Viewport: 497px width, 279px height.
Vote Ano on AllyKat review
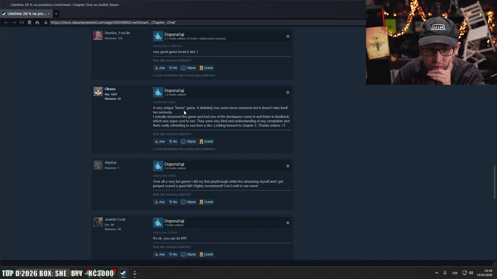[160, 202]
